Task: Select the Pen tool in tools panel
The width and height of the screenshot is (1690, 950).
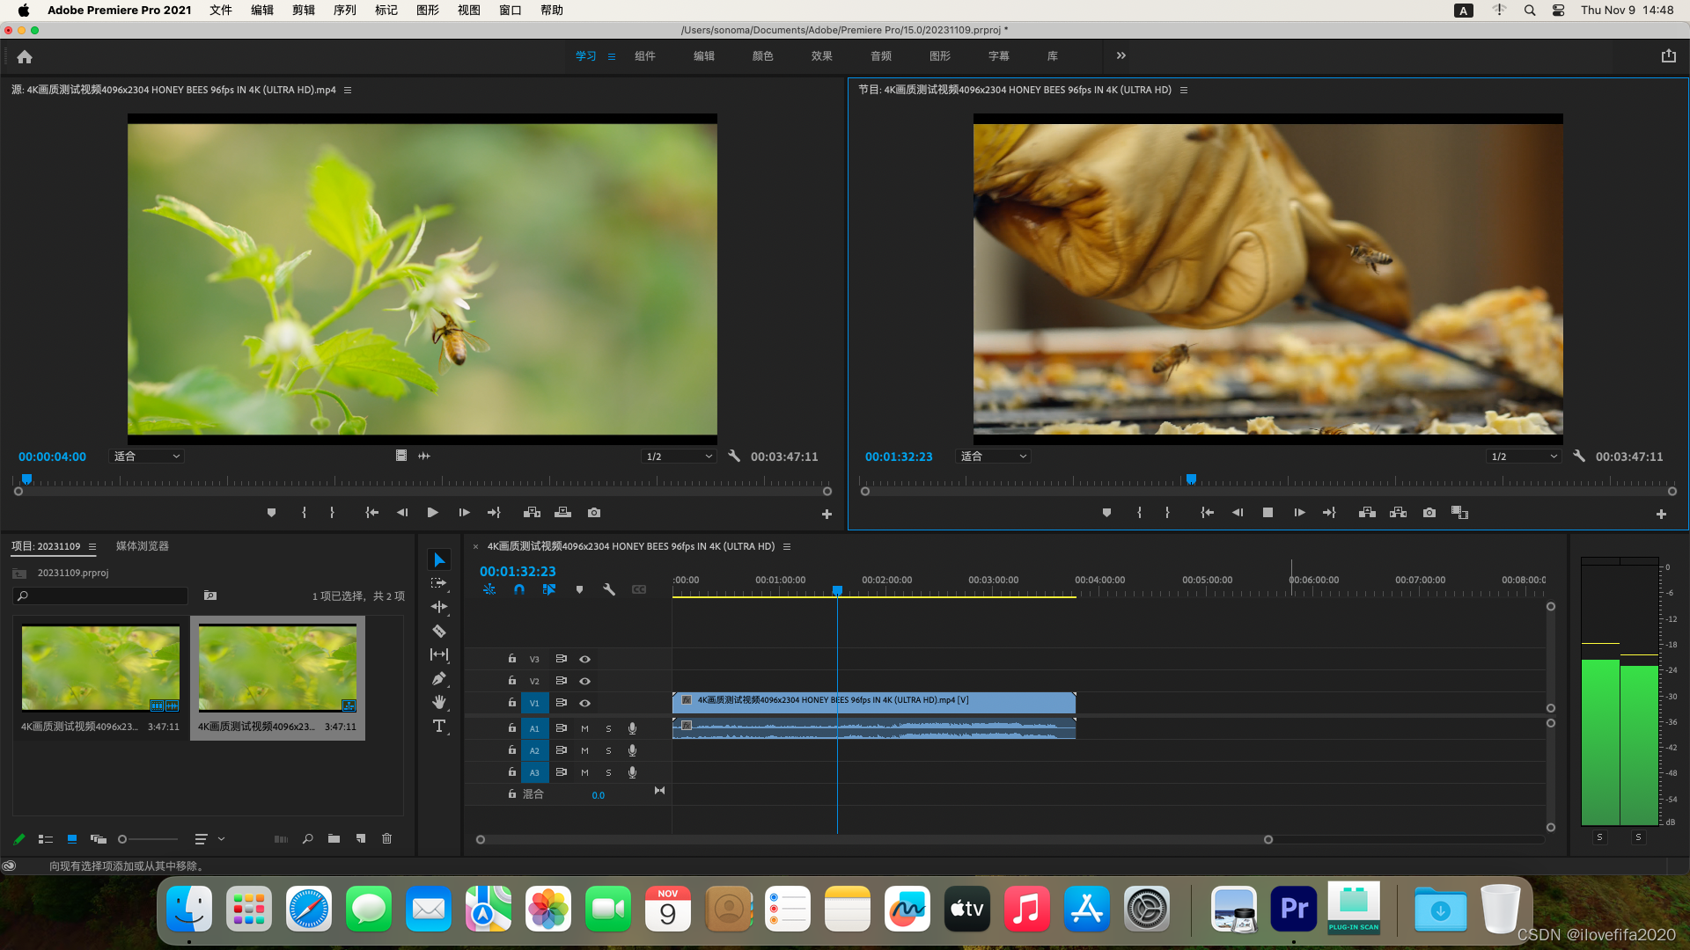Action: (438, 678)
